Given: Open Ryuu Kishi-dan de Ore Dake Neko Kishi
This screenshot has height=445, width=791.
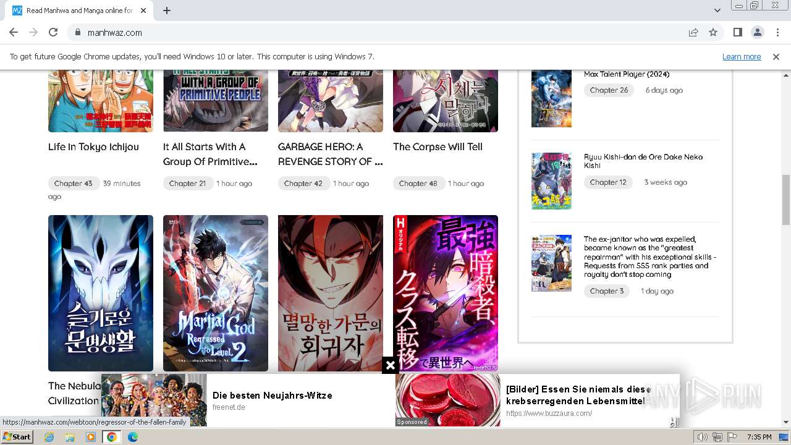Looking at the screenshot, I should 643,161.
